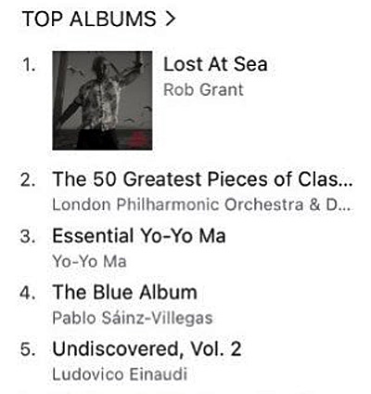
Task: Open The 50 Greatest Pieces album
Action: [x=202, y=179]
